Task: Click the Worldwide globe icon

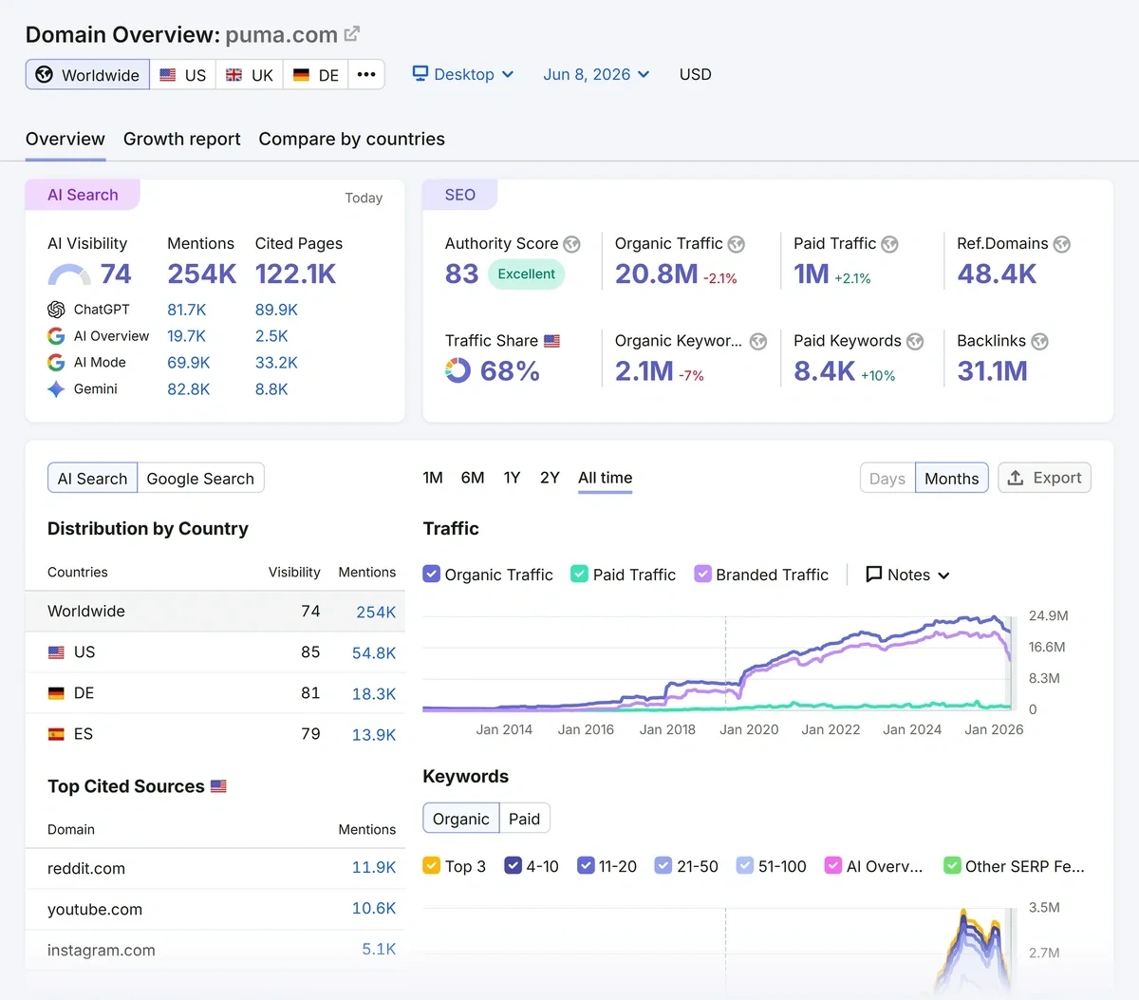Action: click(45, 74)
